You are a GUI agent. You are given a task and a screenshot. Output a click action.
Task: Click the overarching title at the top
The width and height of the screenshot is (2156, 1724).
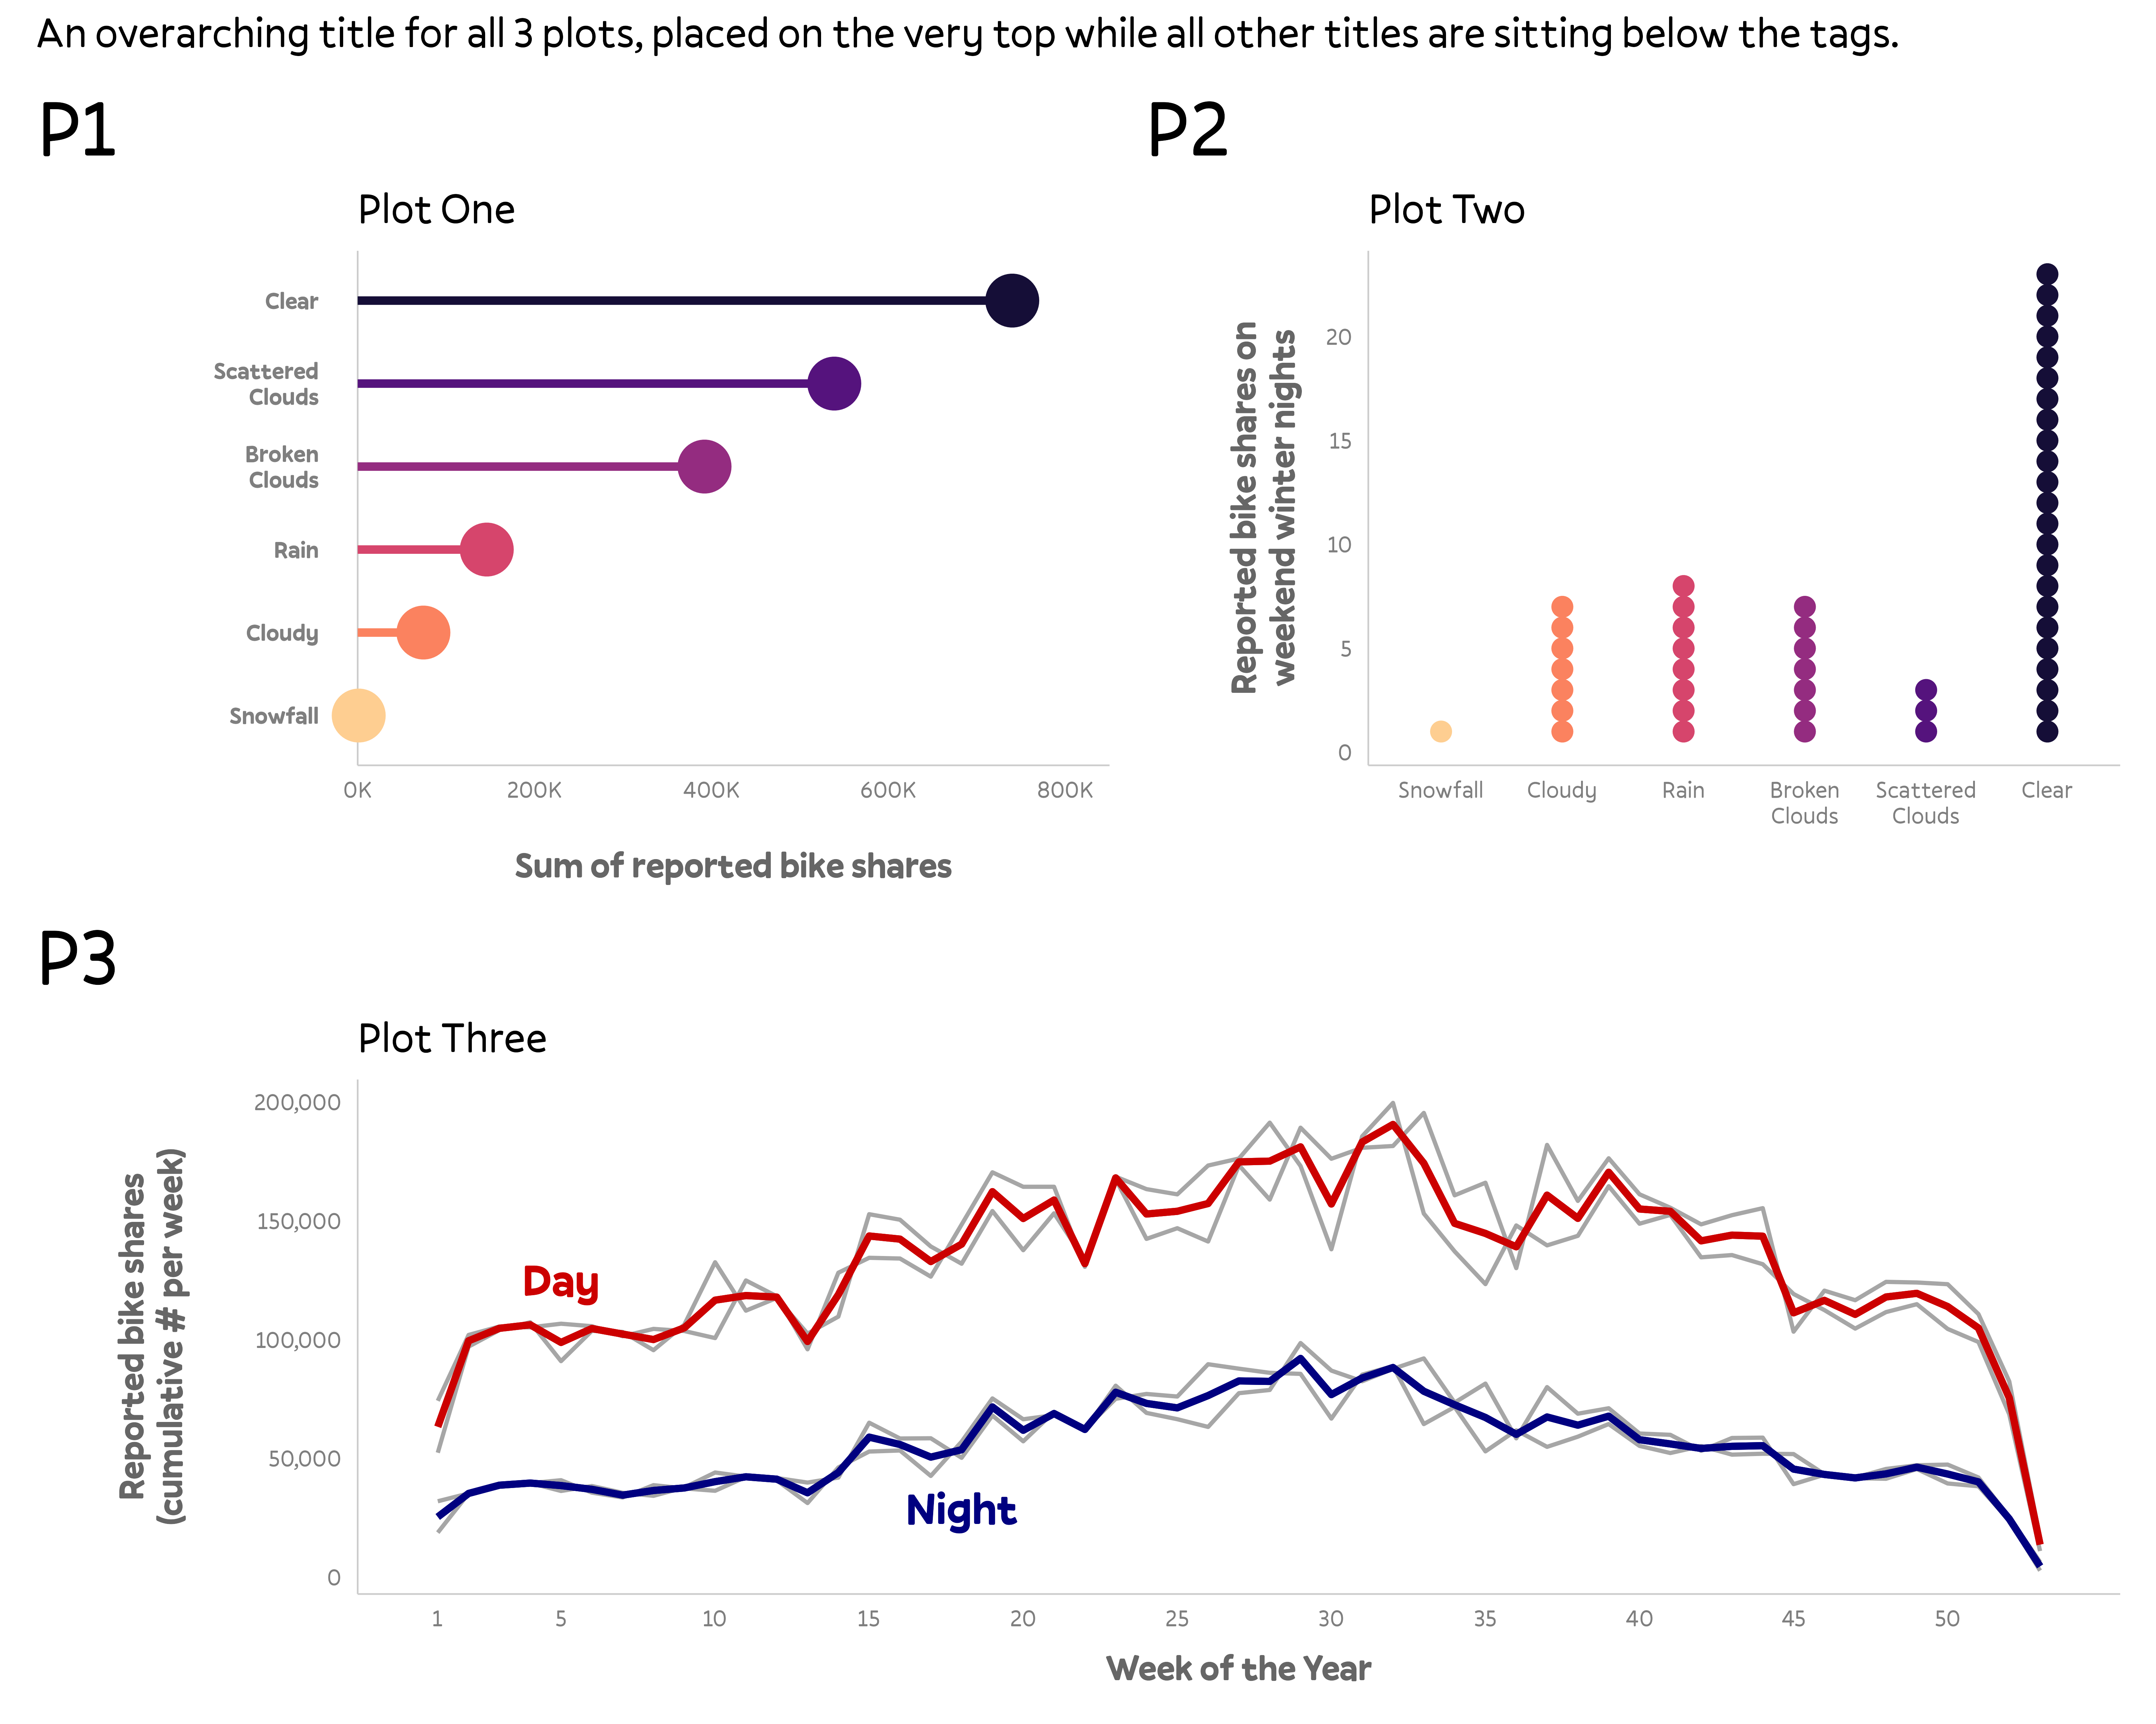point(967,34)
